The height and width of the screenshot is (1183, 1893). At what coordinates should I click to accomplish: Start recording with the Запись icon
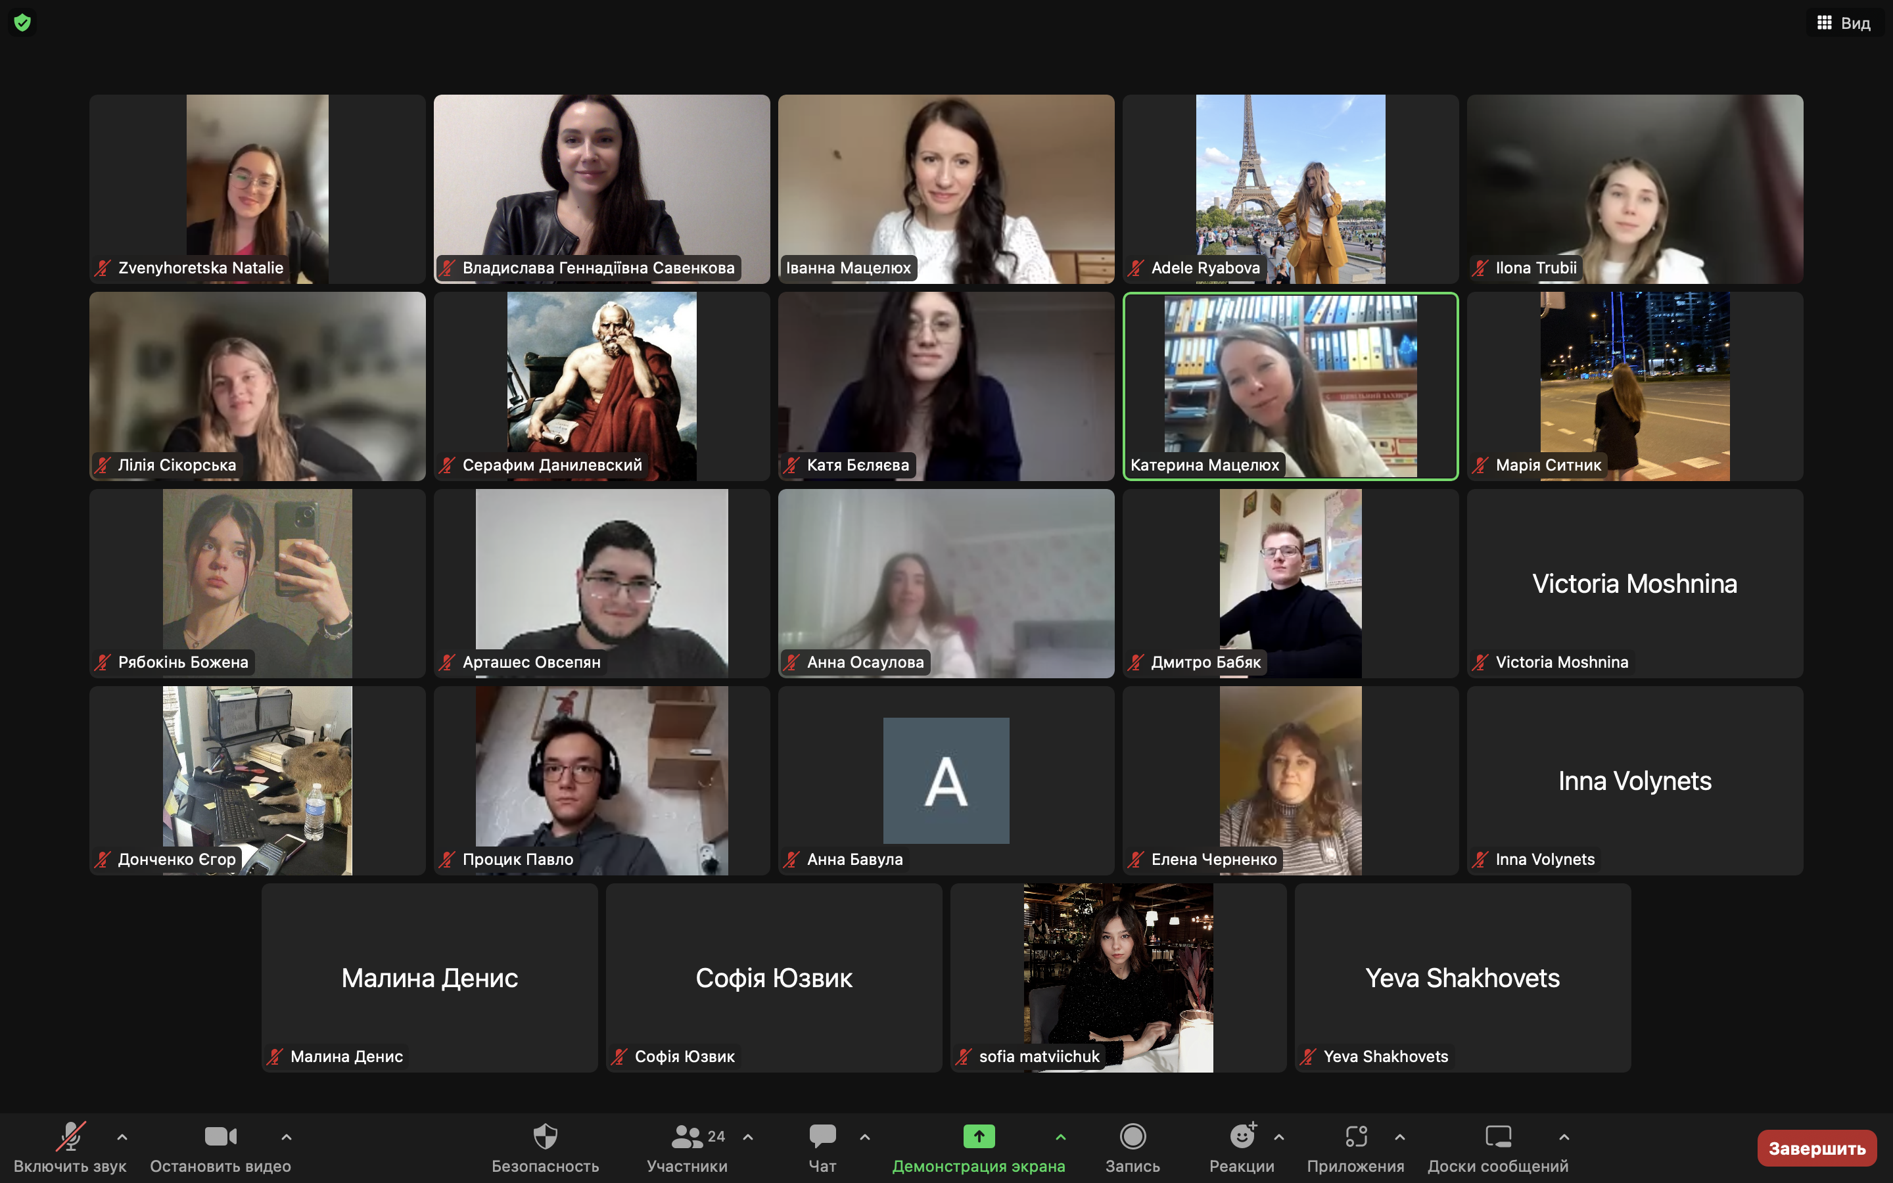coord(1132,1136)
